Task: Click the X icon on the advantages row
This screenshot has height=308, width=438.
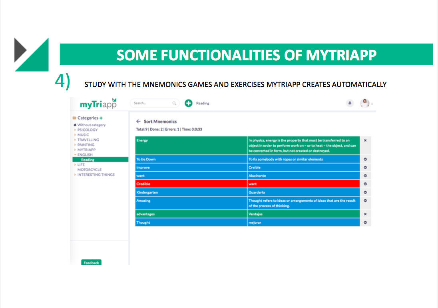Action: tap(365, 214)
